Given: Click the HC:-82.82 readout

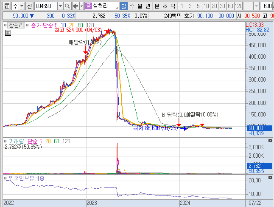Looking at the screenshot, I should click(x=257, y=30).
